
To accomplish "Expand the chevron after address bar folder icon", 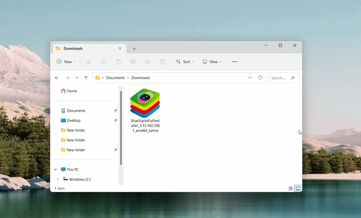I will [x=103, y=78].
